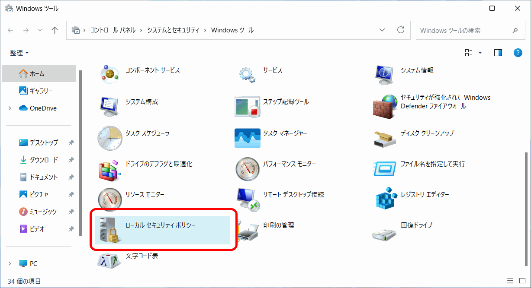Open the リモート デスクトップ接続 icon
The image size is (531, 288).
tap(247, 199)
